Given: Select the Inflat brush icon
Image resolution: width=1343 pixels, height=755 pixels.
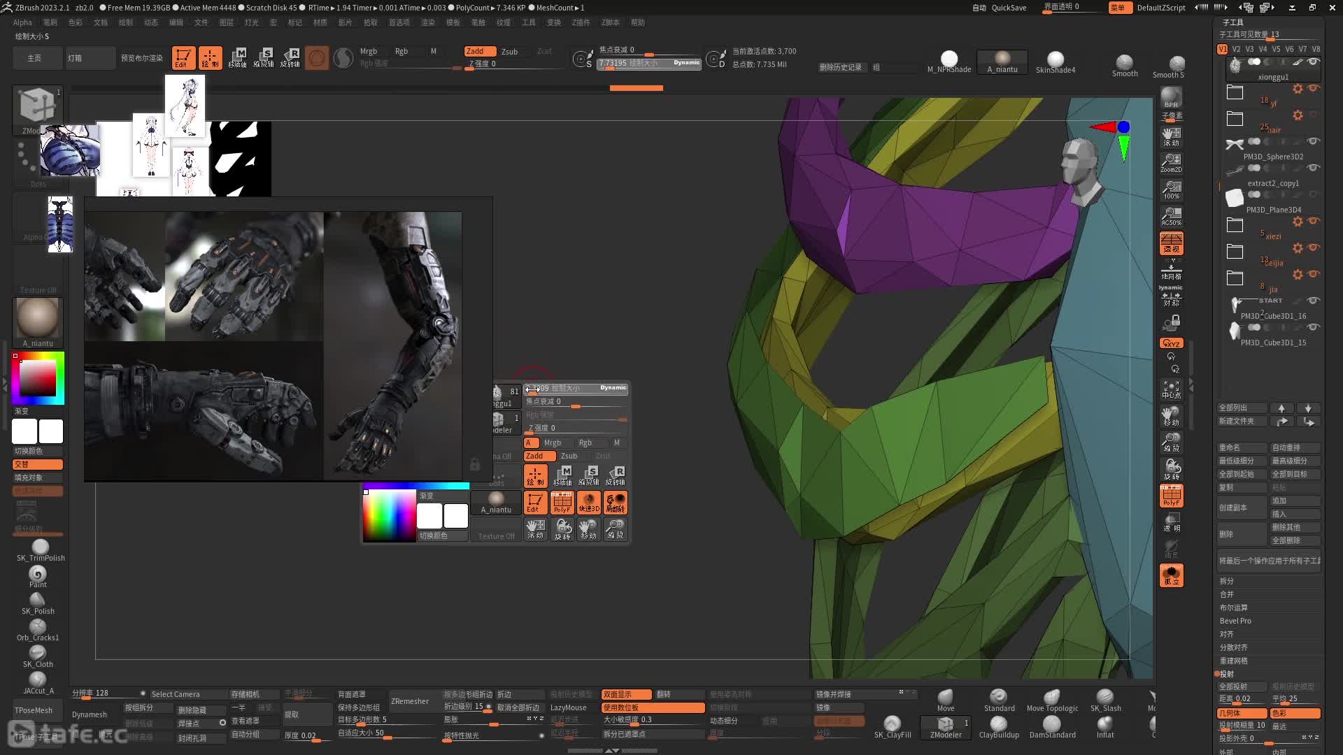Looking at the screenshot, I should pyautogui.click(x=1105, y=727).
